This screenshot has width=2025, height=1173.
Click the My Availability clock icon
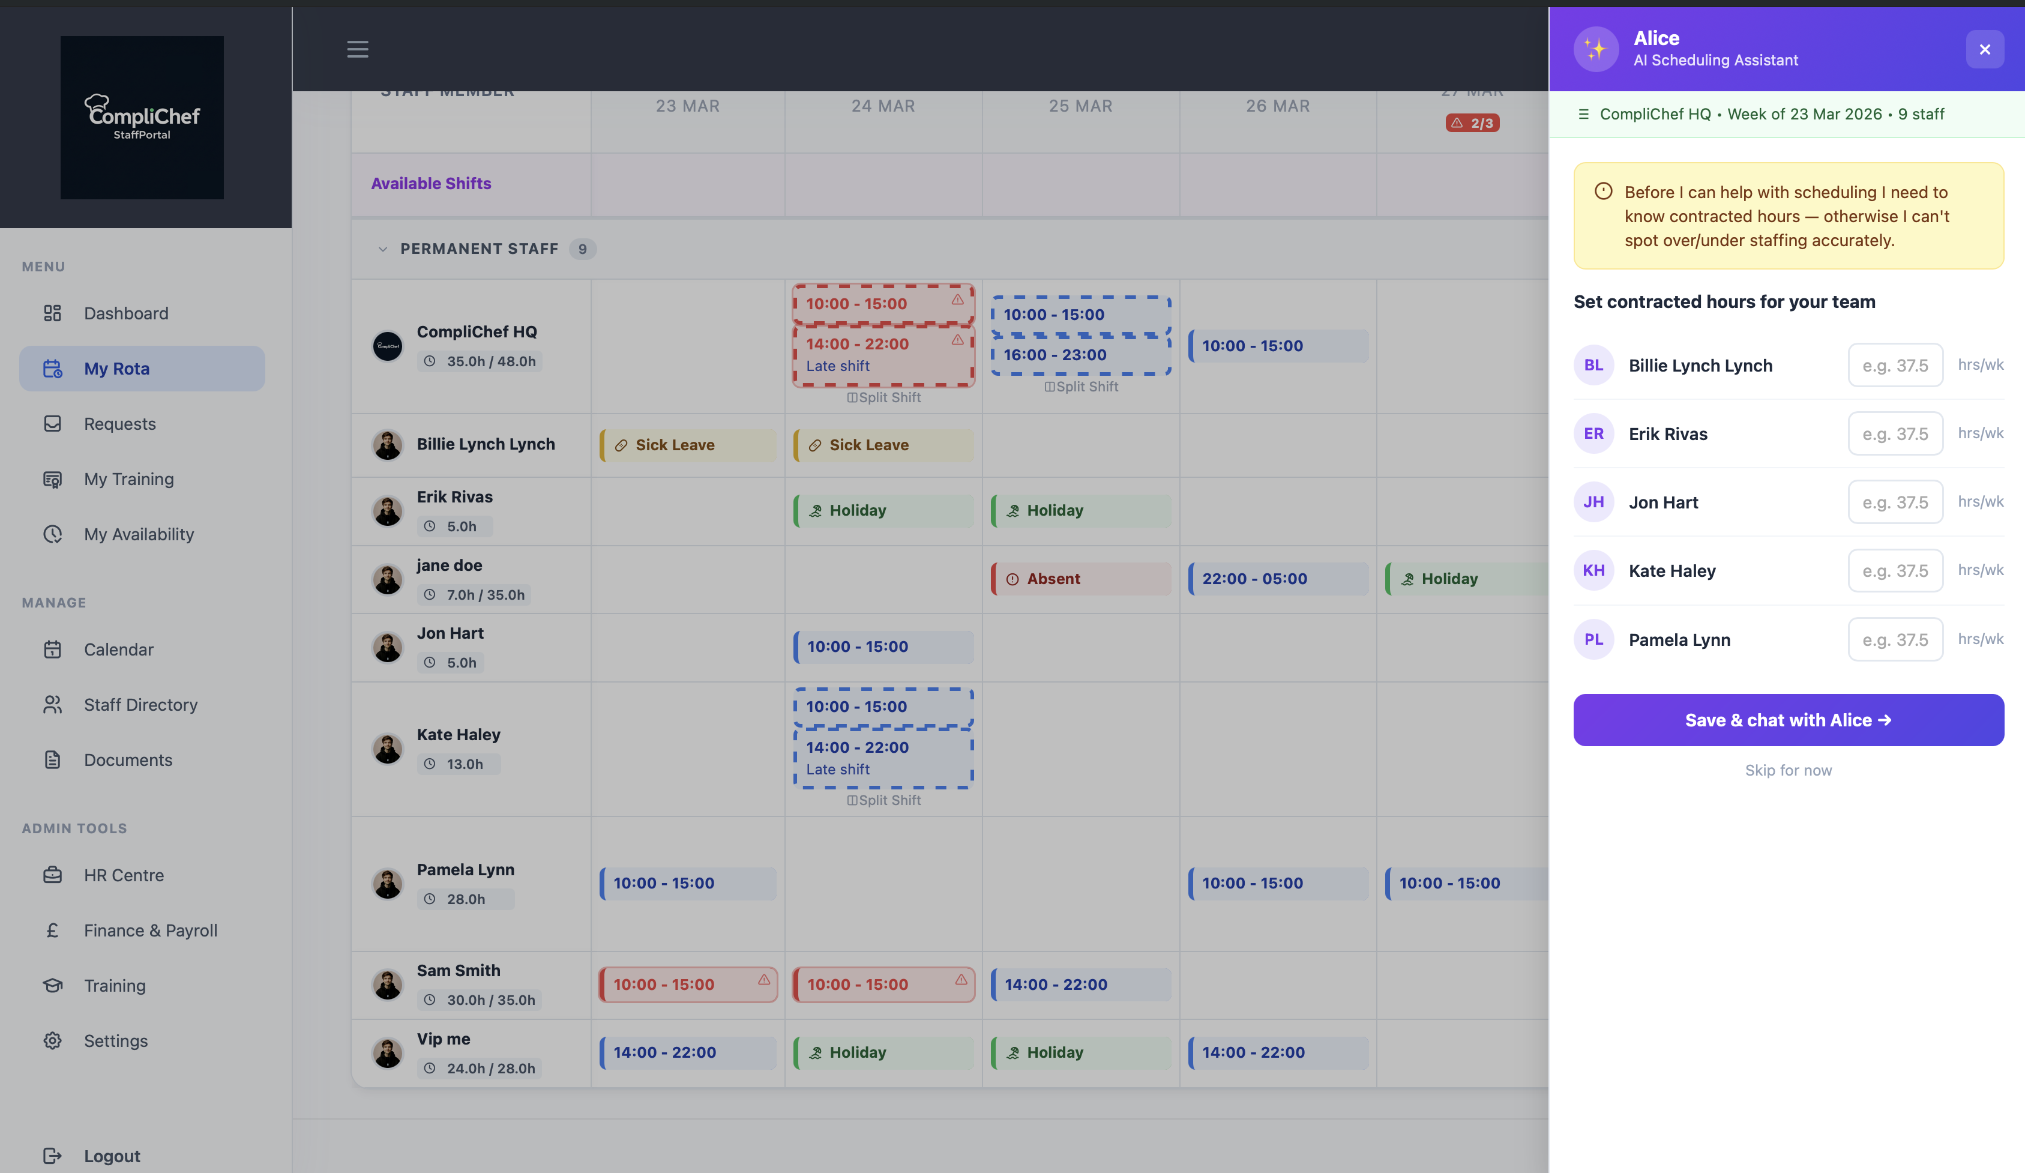pos(52,534)
